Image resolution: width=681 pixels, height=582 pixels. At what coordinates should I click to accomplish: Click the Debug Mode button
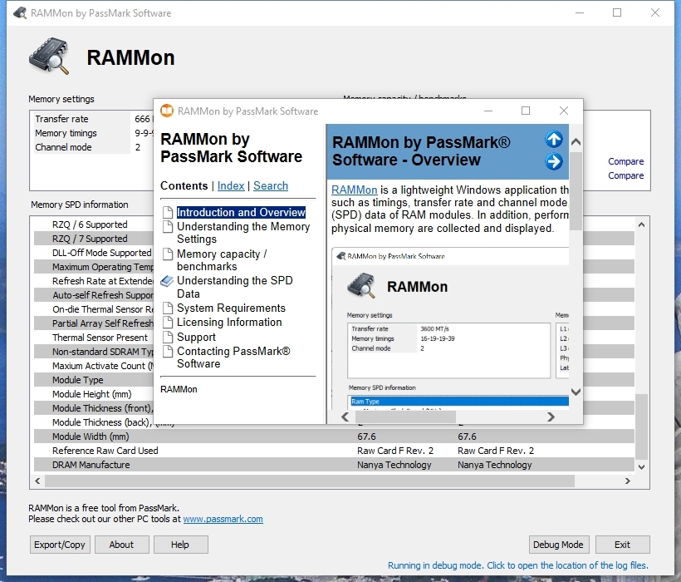558,545
